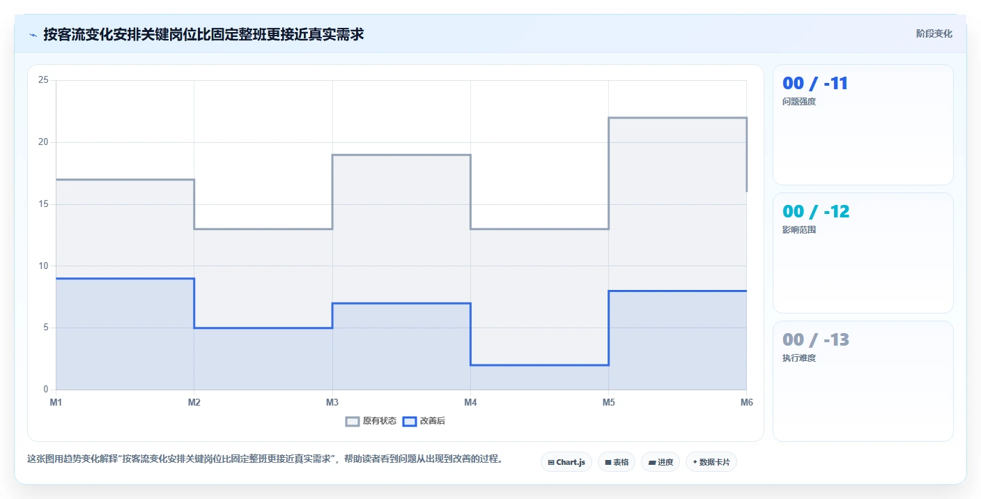Click the 00 / -13 value
Screen dimensions: 981x499
(x=816, y=340)
